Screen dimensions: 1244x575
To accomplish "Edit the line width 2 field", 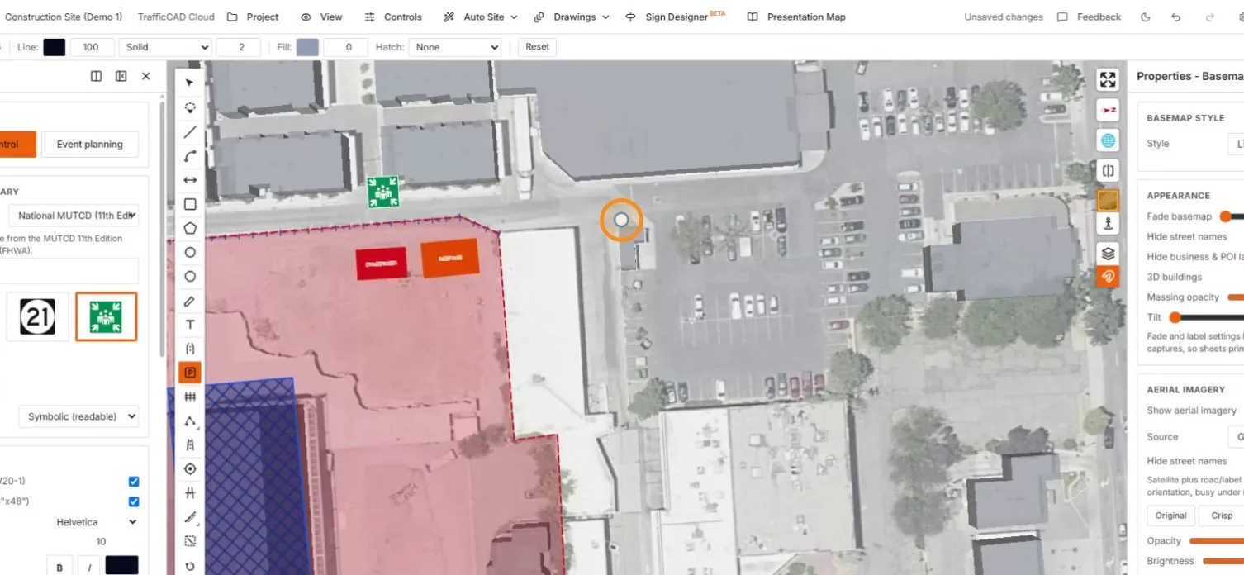I will pos(239,47).
